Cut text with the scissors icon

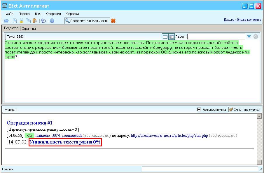[x=21, y=21]
